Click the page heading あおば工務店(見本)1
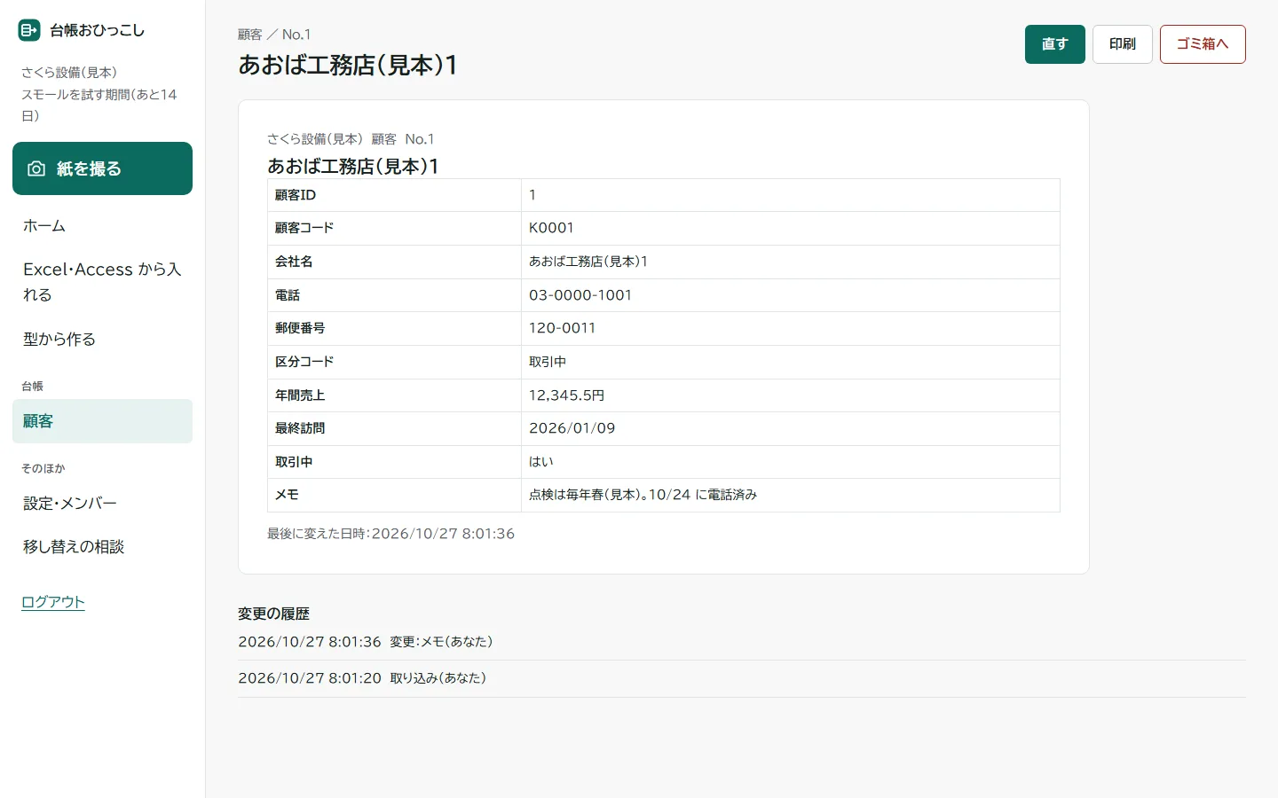The image size is (1278, 798). (348, 66)
